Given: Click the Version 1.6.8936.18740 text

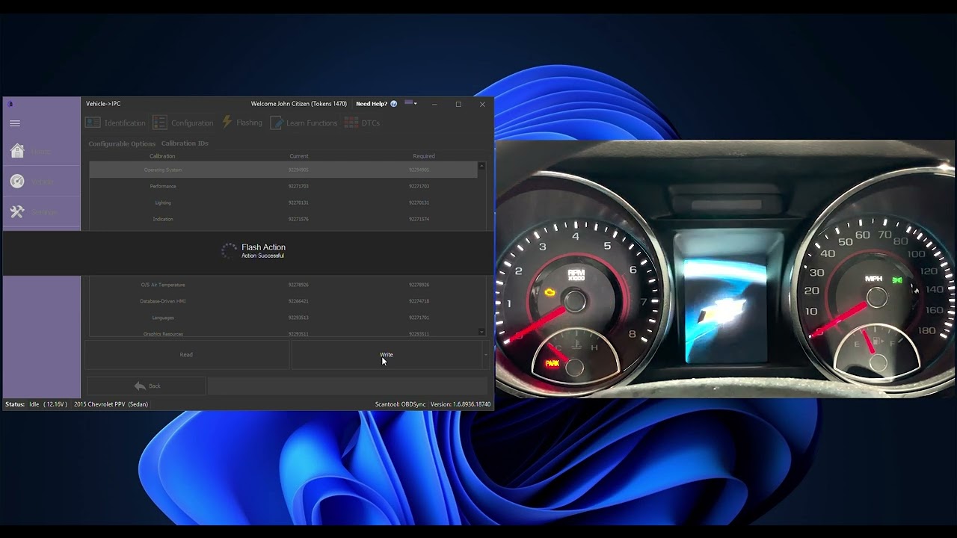Looking at the screenshot, I should 461,404.
